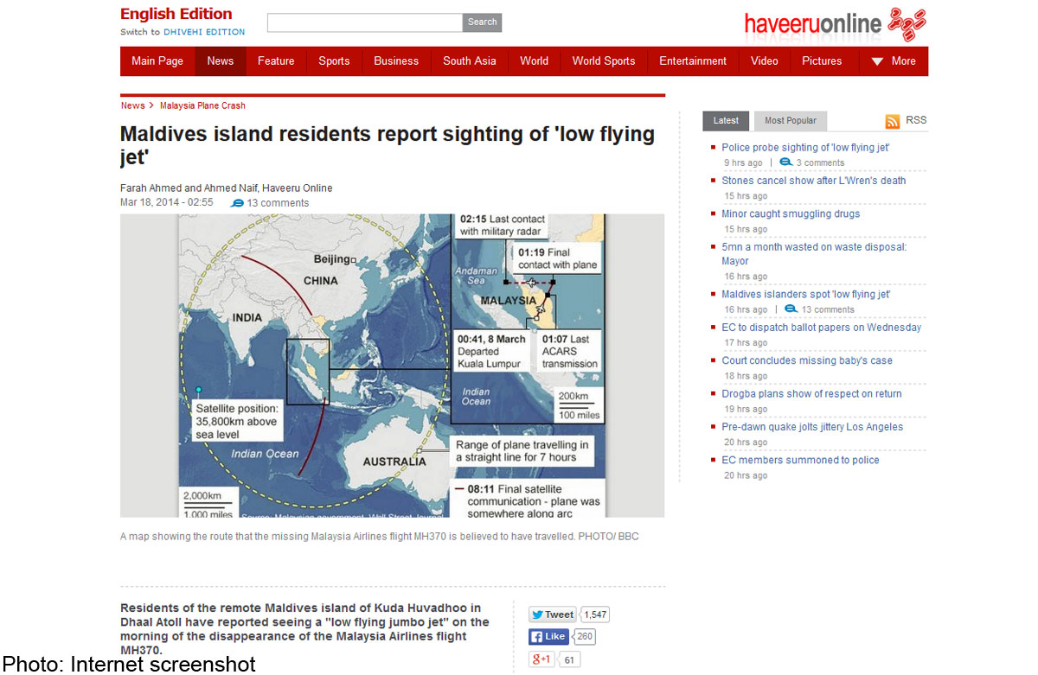Image resolution: width=1038 pixels, height=675 pixels.
Task: Click the RSS text link
Action: tap(916, 120)
